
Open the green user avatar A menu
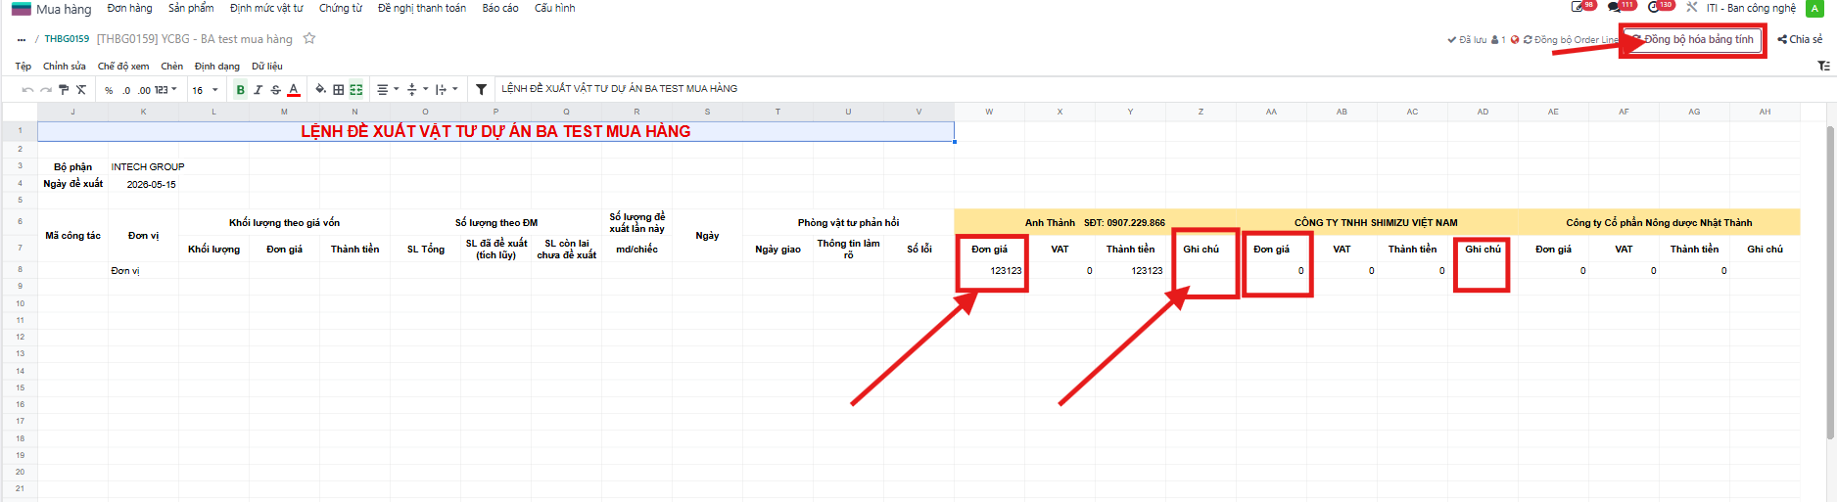coord(1815,8)
